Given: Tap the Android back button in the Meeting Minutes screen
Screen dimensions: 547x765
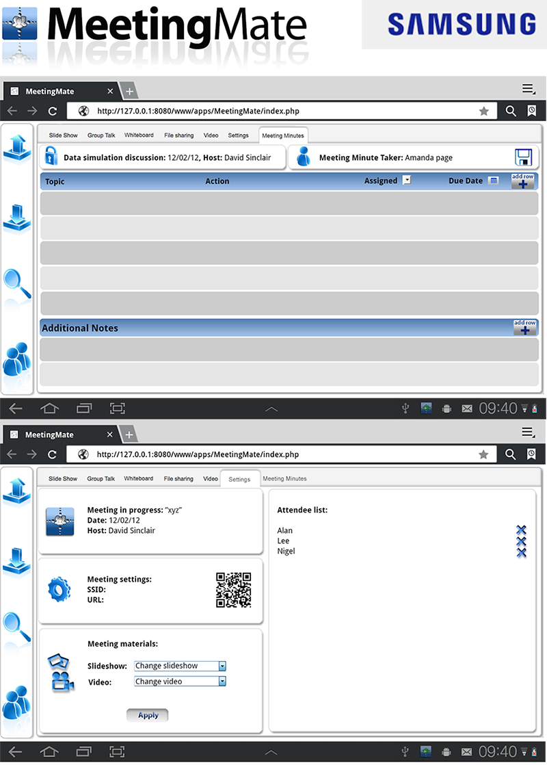Looking at the screenshot, I should [x=16, y=409].
